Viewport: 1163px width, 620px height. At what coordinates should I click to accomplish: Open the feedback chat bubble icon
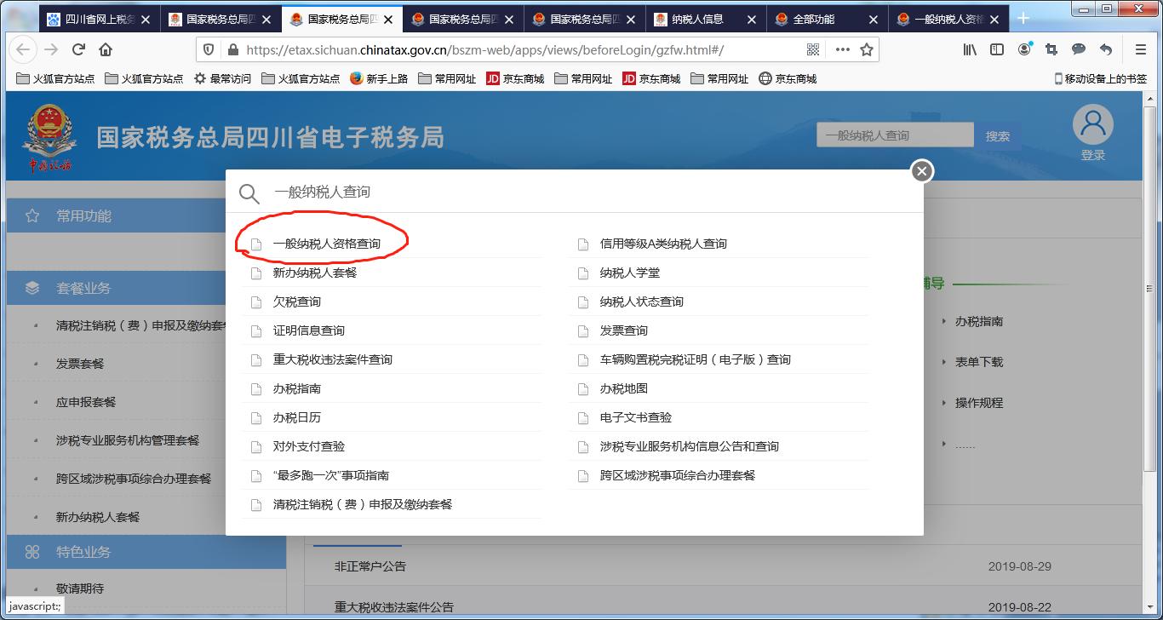pos(1078,49)
